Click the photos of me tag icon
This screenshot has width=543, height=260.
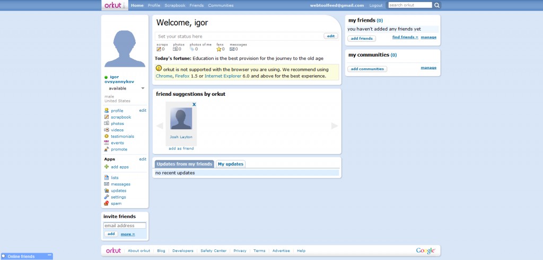tap(192, 49)
